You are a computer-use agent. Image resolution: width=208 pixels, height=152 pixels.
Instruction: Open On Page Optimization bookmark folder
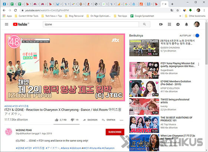[x=98, y=16]
